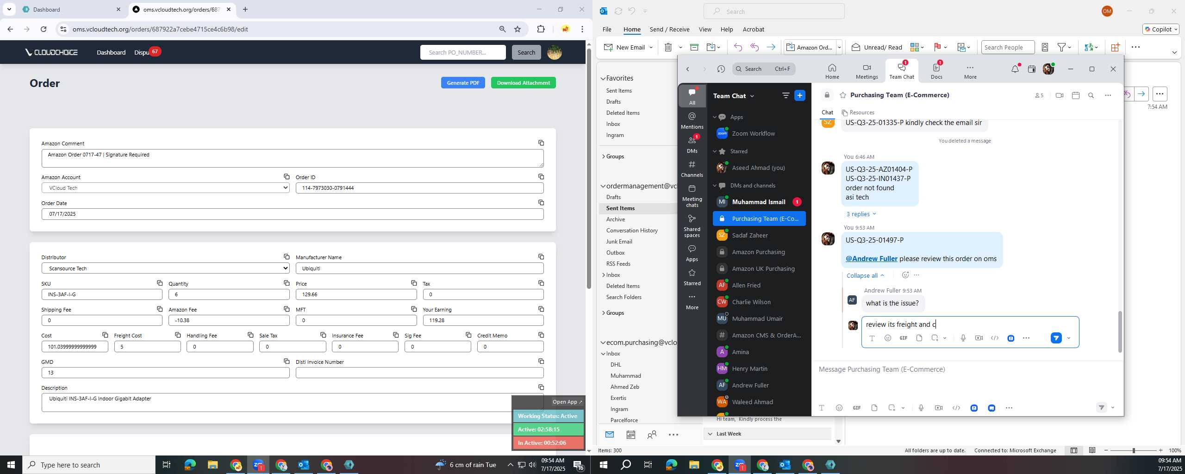Click Download Attachment button
The height and width of the screenshot is (474, 1185).
tap(523, 83)
